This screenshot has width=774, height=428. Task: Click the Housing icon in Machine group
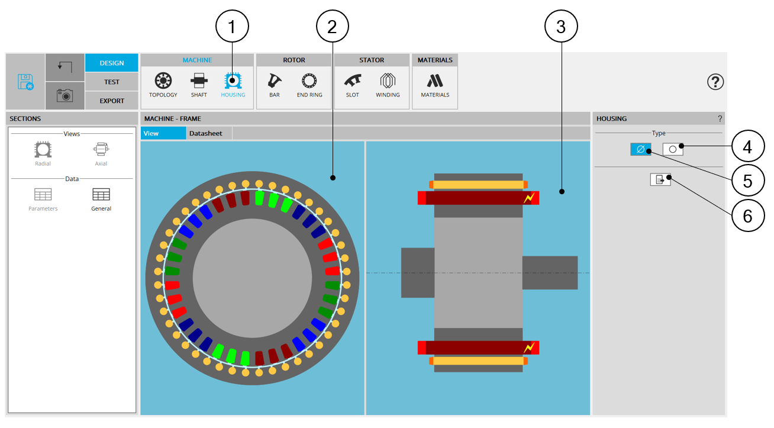coord(233,85)
